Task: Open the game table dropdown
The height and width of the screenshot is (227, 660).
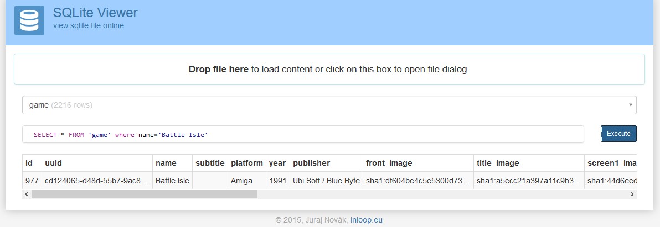Action: coord(329,105)
